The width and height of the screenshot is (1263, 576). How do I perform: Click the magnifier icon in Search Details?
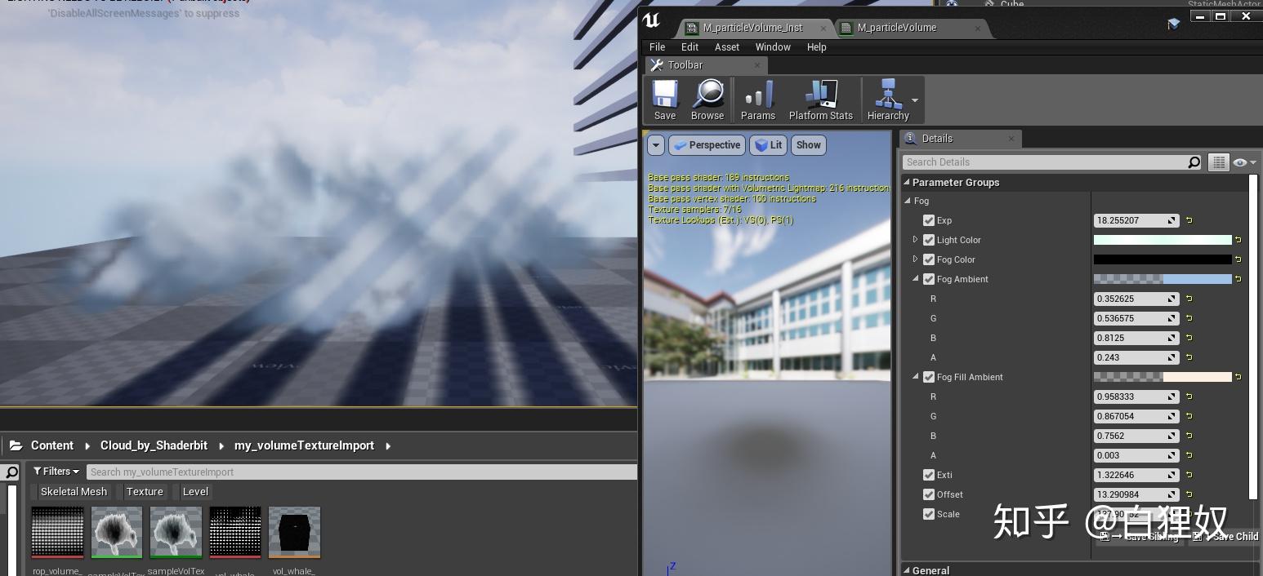tap(1194, 162)
